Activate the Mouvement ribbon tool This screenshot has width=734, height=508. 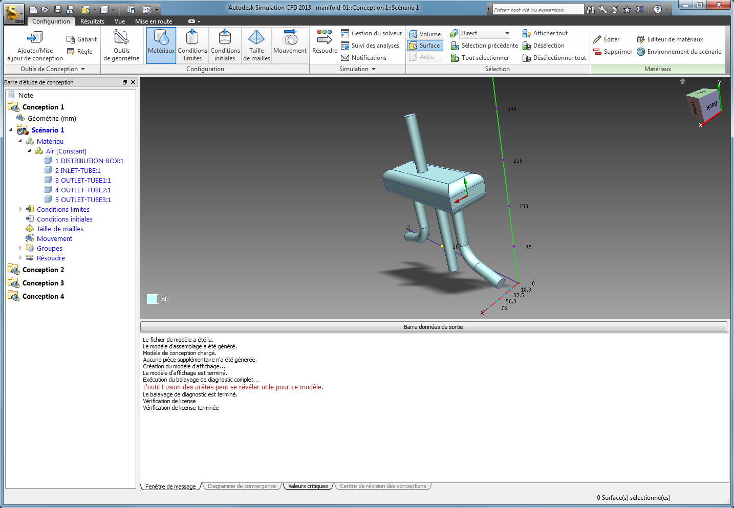[x=290, y=45]
